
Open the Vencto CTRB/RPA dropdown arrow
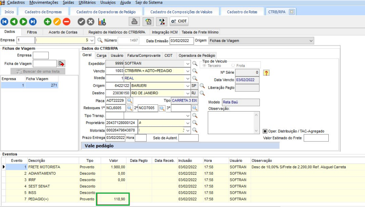(187, 71)
